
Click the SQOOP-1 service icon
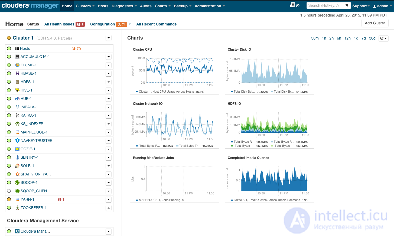tap(17, 183)
